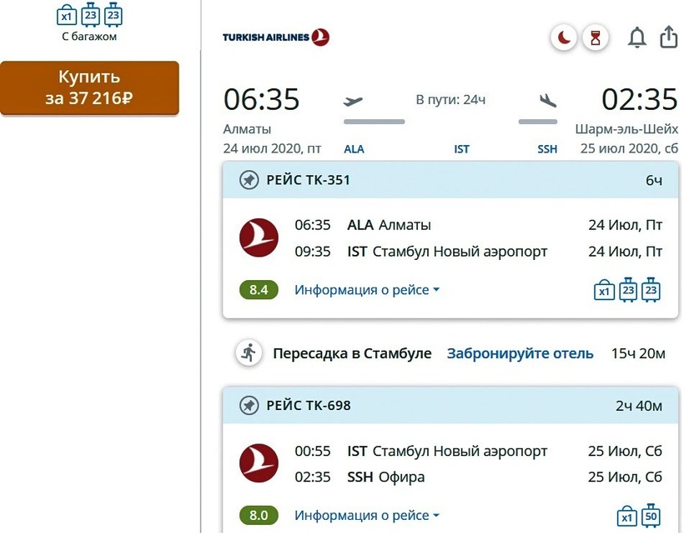
Task: Click the walking transfer icon
Action: tap(249, 352)
